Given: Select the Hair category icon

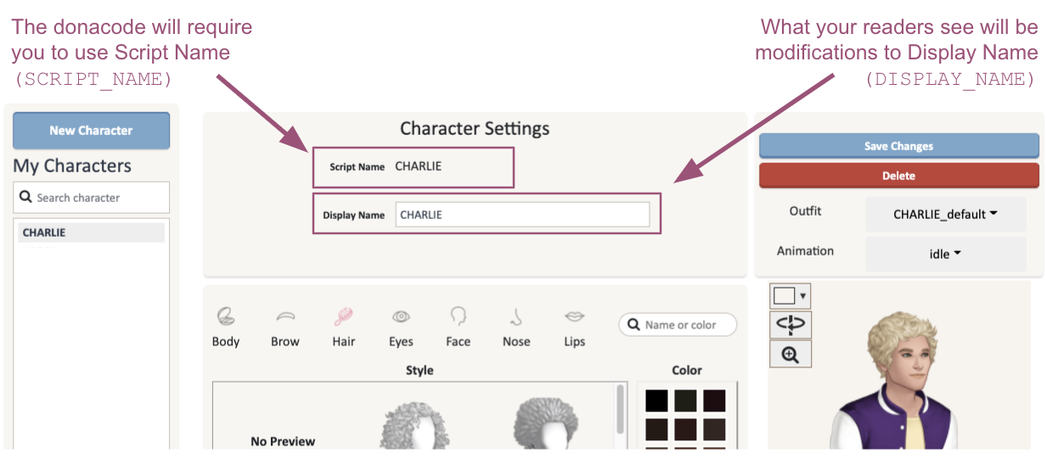Looking at the screenshot, I should click(344, 327).
